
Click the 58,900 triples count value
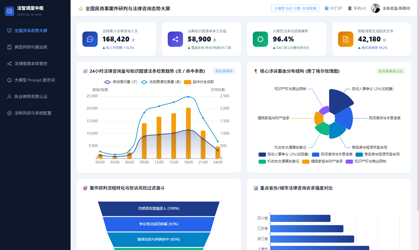[199, 39]
